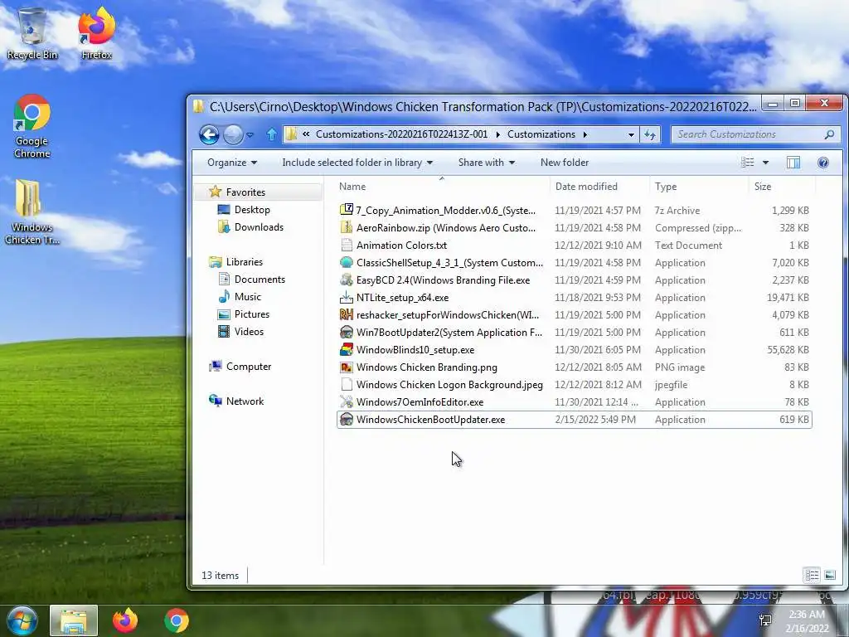Click the 7_Copy_Animation_Modder 7z archive icon

(x=346, y=210)
